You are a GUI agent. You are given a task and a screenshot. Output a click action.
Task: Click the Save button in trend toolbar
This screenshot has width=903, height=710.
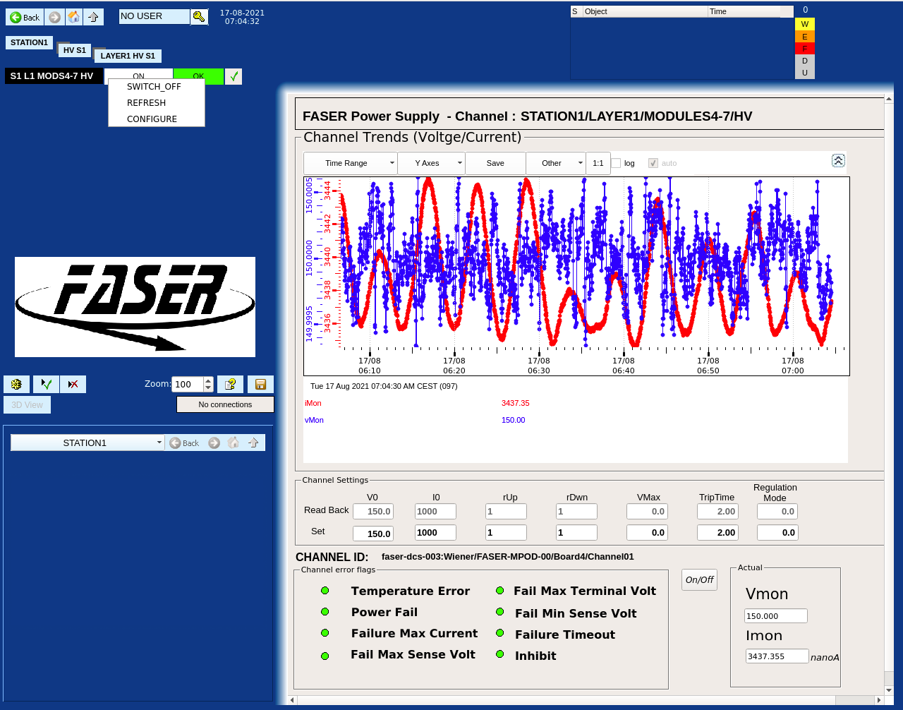(495, 163)
